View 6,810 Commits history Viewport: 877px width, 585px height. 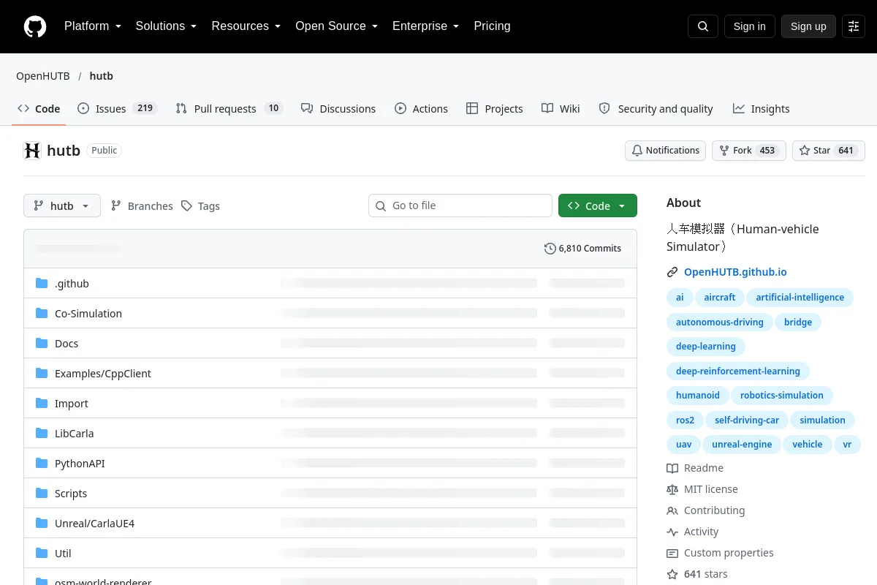pyautogui.click(x=582, y=249)
